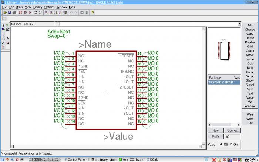Select the Display layers tool icon
This screenshot has height=162, width=259.
pos(3,29)
